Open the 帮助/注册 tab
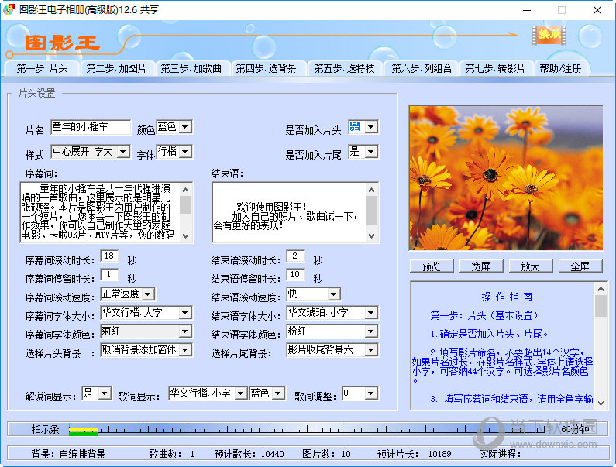This screenshot has height=467, width=616. (560, 68)
